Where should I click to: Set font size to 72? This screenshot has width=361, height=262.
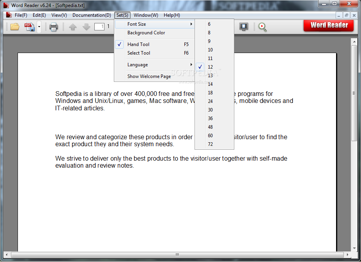[214, 144]
